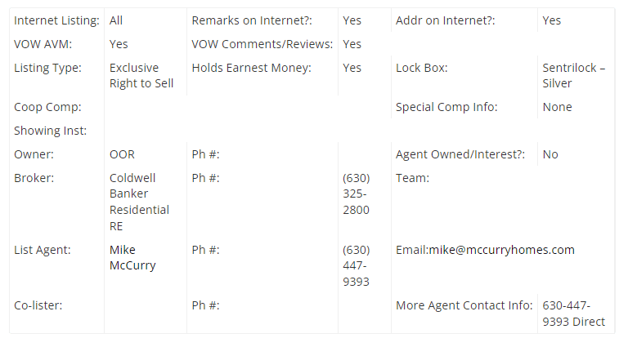
Task: Click the list agent phone (630) 447-9393
Action: point(357,266)
